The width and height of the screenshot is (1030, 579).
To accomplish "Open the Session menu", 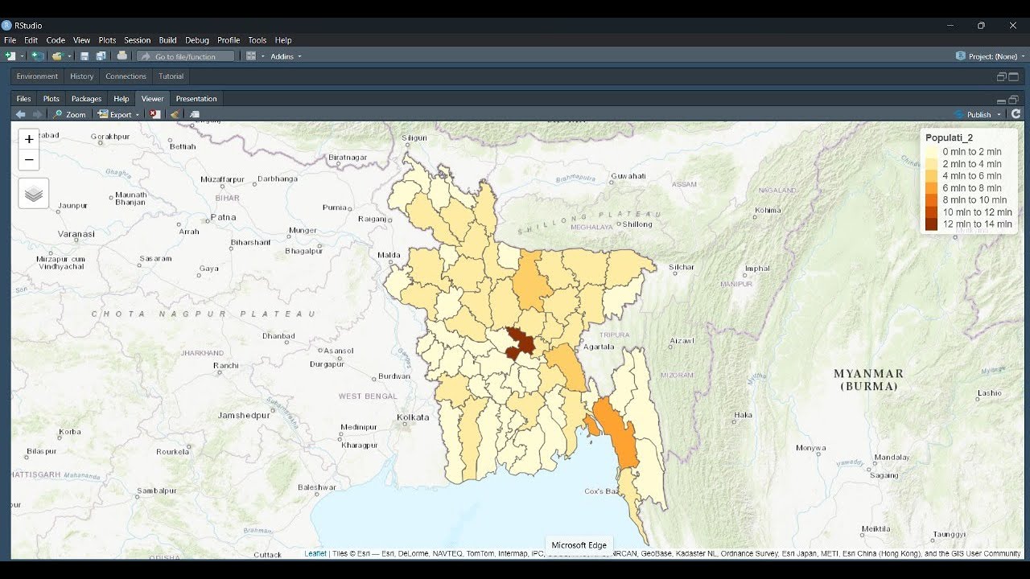I will [x=138, y=40].
